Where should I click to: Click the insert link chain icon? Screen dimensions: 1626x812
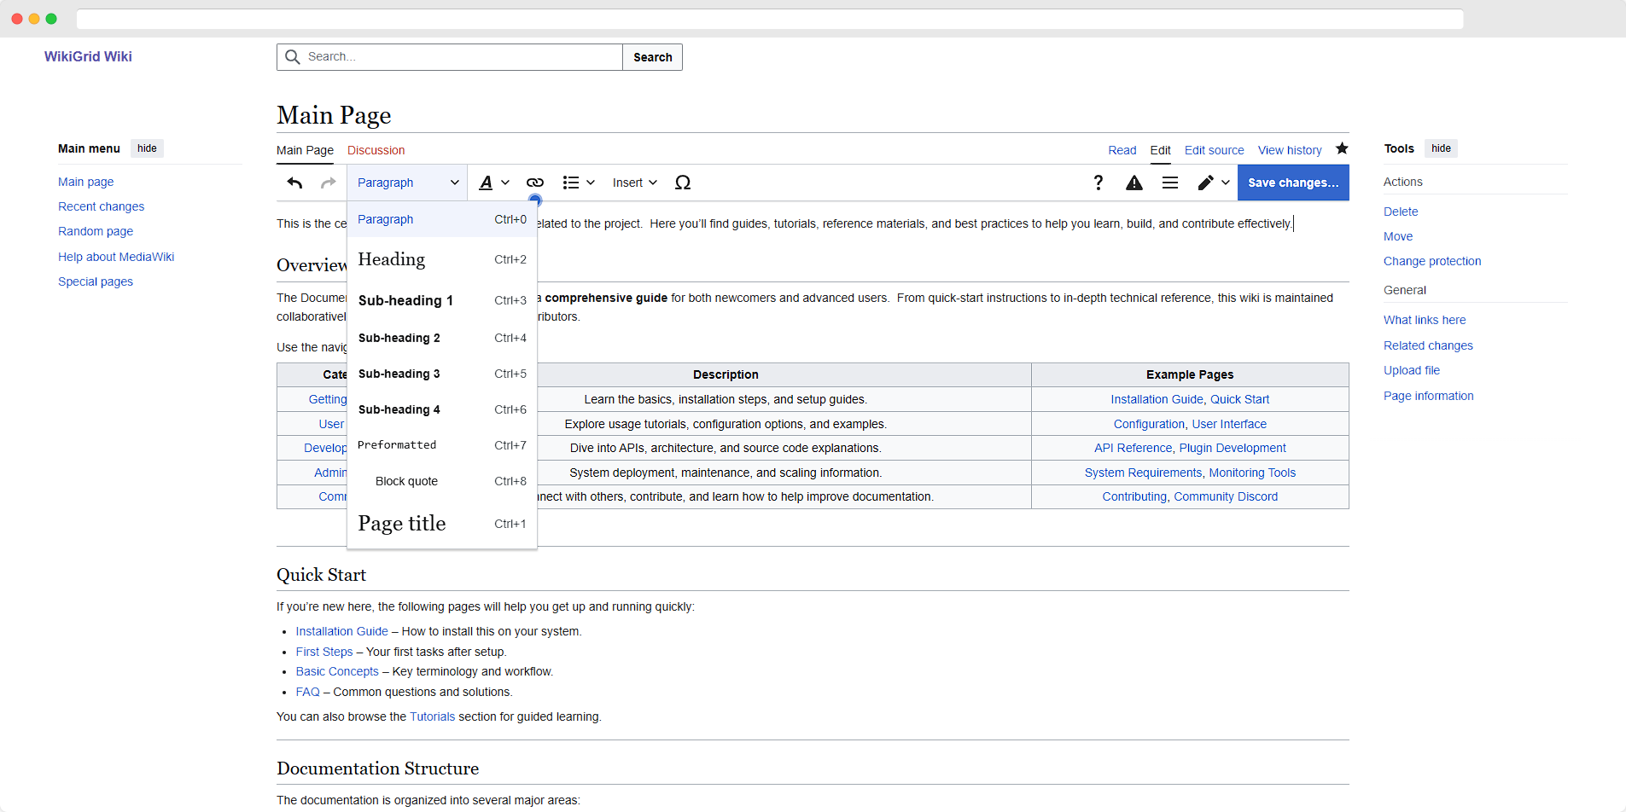click(x=535, y=183)
